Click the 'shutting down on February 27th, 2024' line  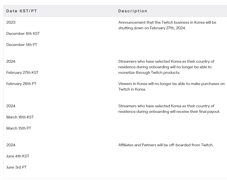[152, 28]
